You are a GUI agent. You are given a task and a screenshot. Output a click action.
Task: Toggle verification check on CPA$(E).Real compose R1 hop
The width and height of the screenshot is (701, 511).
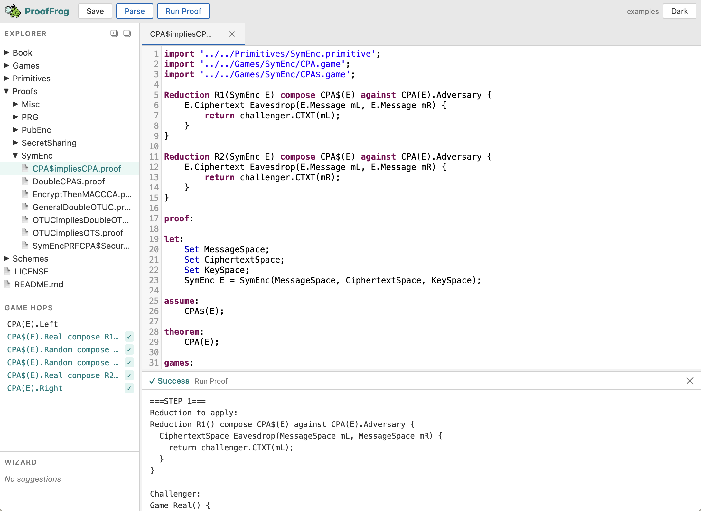click(x=129, y=337)
